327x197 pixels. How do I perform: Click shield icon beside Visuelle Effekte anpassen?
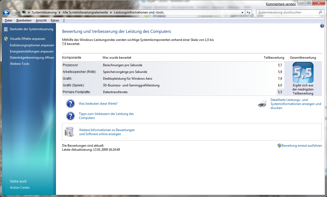point(6,39)
